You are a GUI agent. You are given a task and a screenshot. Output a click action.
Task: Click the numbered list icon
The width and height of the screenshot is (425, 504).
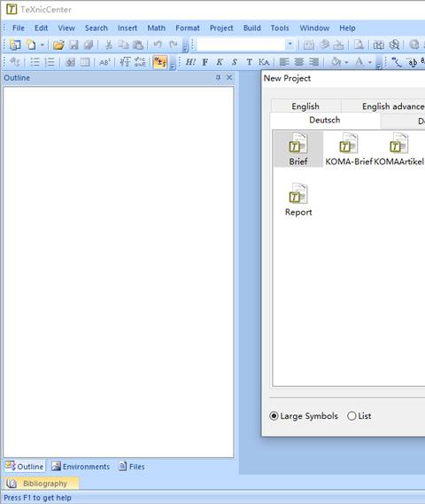[50, 62]
